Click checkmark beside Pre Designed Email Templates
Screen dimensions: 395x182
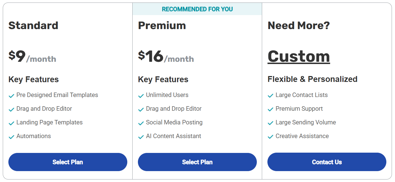11,96
